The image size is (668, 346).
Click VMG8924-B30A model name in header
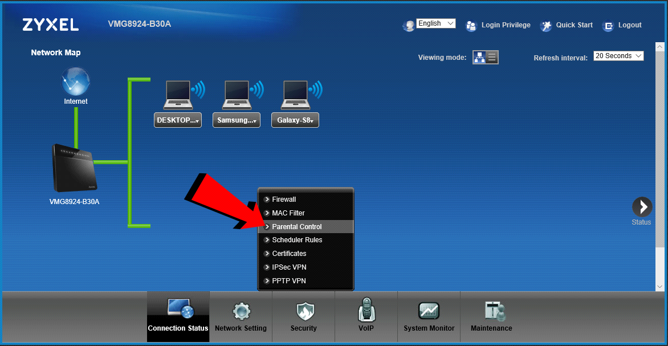[x=140, y=23]
